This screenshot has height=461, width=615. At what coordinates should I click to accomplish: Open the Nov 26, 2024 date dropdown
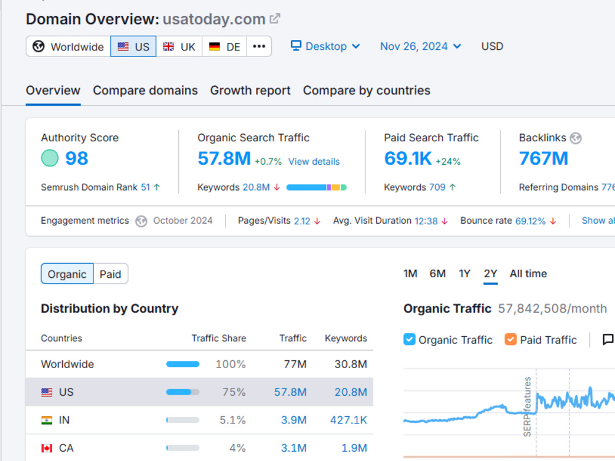click(x=421, y=46)
